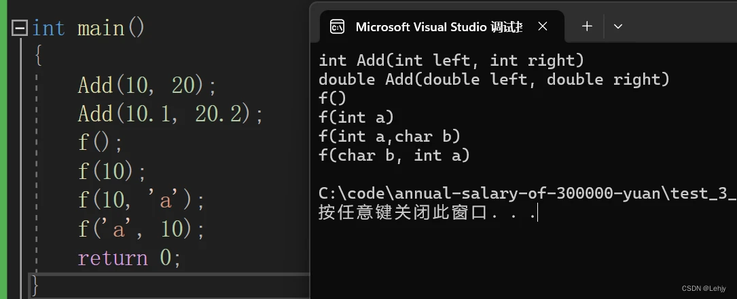Click the closing brace of main

(x=35, y=284)
